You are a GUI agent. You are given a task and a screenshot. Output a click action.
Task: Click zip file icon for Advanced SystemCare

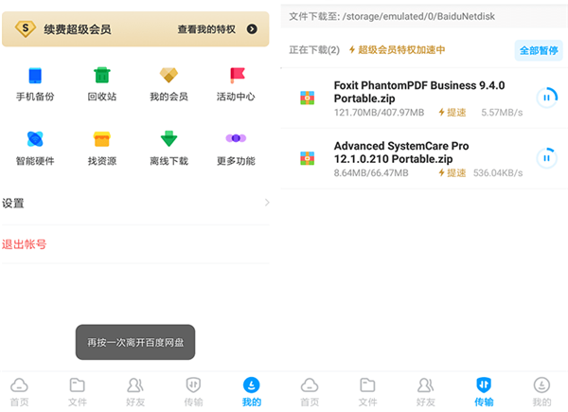point(307,158)
